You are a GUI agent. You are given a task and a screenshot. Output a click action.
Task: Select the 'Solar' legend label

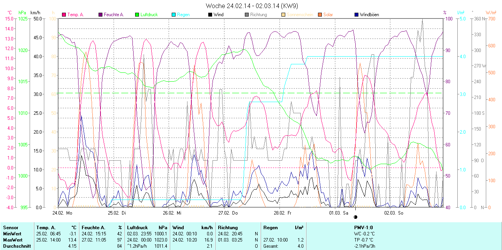click(x=328, y=15)
